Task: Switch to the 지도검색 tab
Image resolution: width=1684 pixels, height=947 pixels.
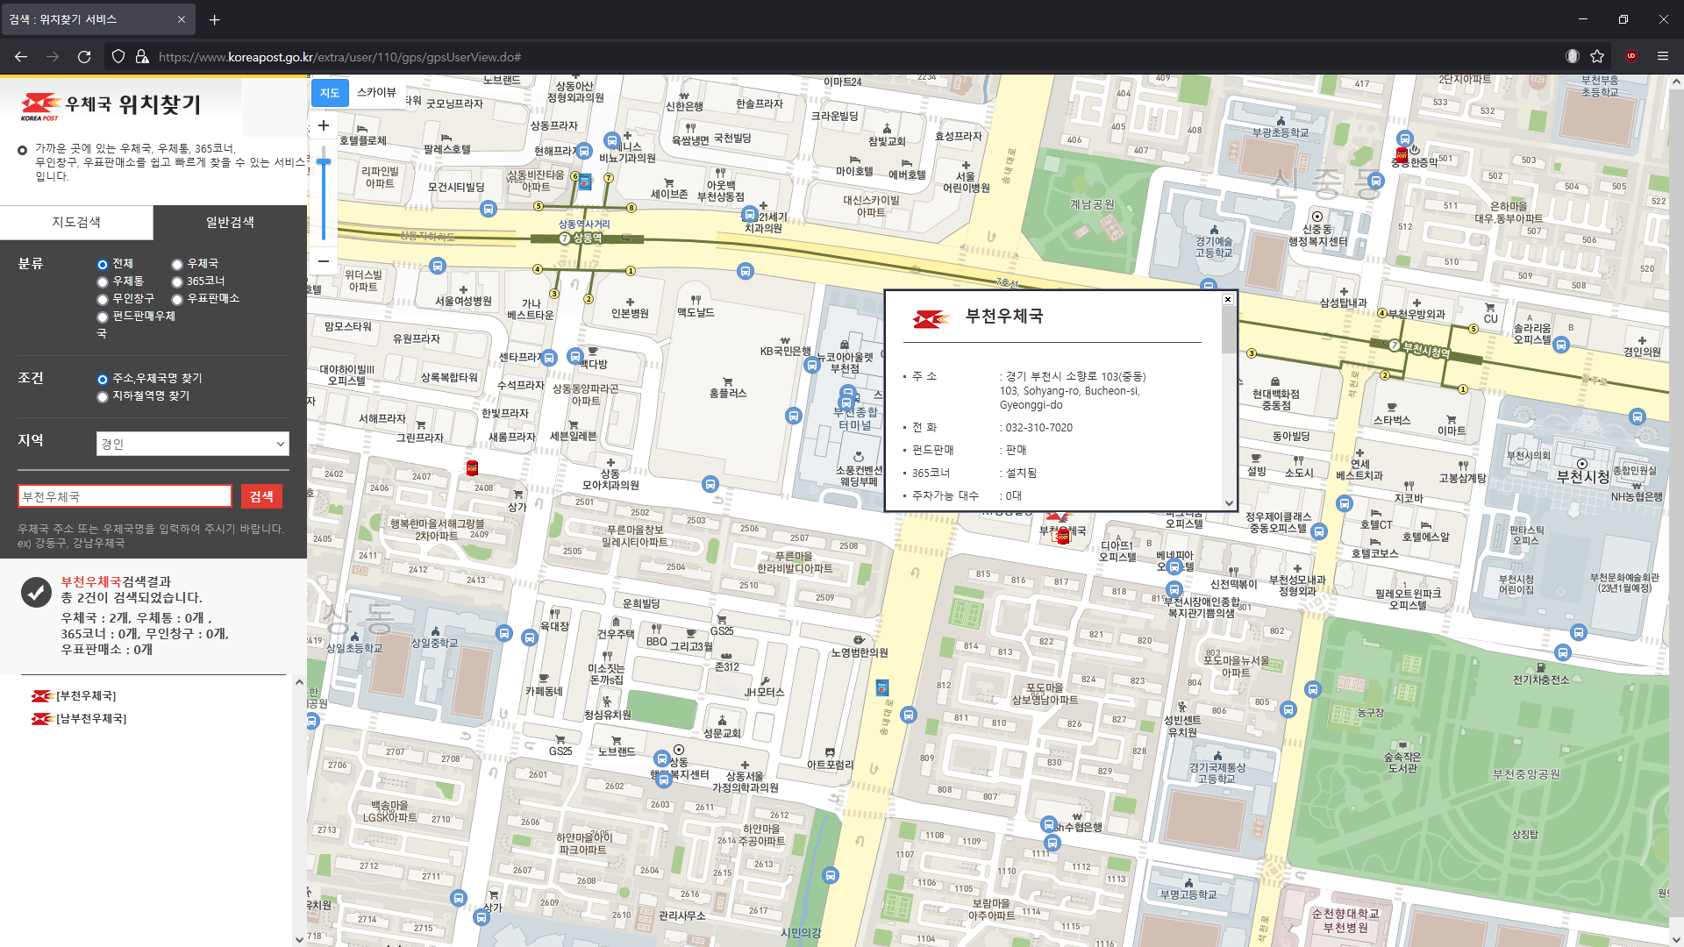Action: 76,223
